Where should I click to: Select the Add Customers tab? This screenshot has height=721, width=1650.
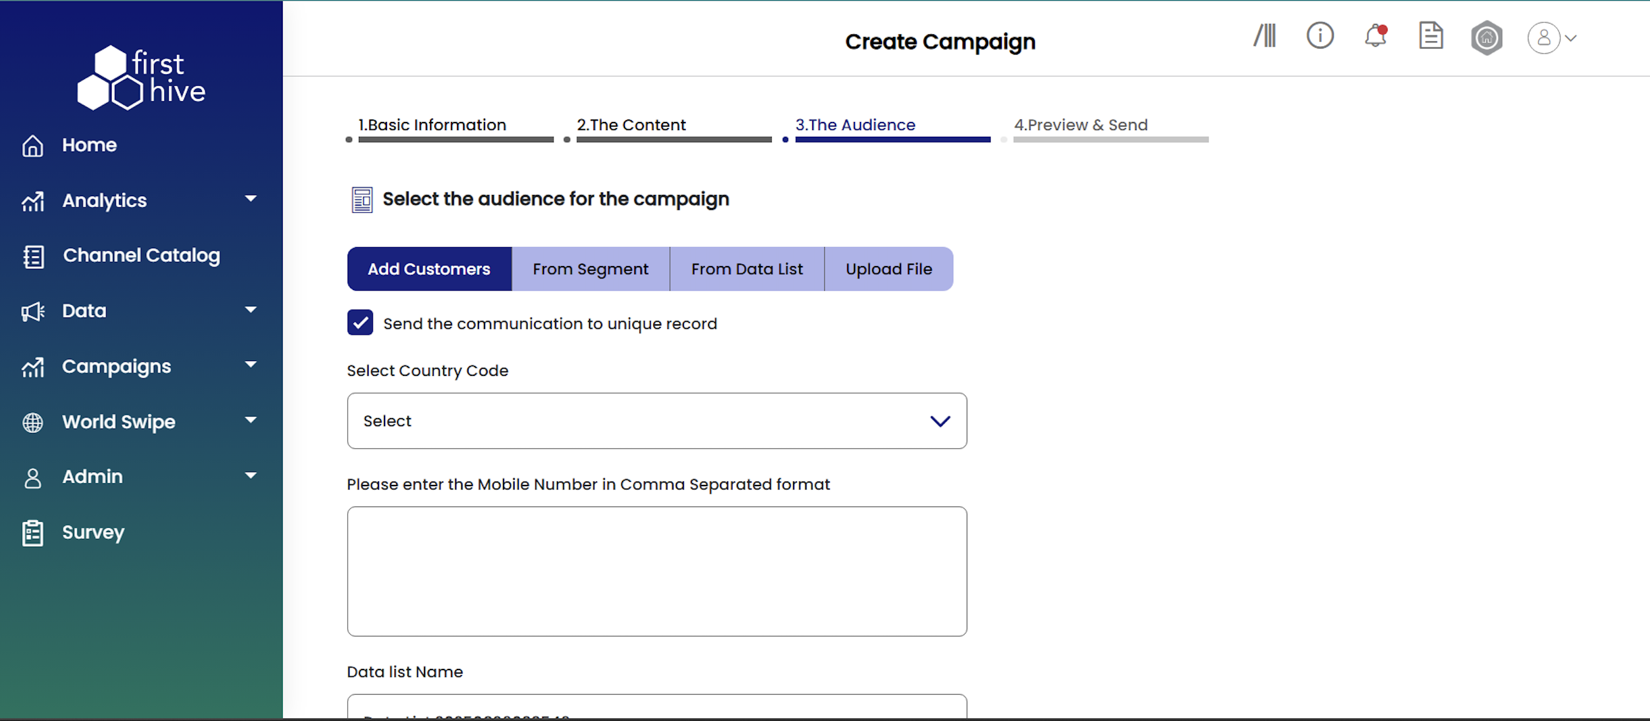pos(429,269)
